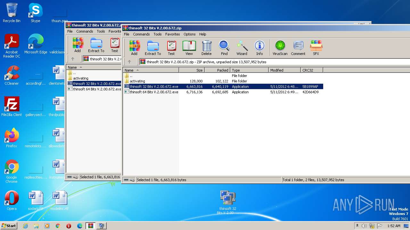The image size is (410, 230).
Task: Sort by the Modified column header
Action: tap(284, 70)
